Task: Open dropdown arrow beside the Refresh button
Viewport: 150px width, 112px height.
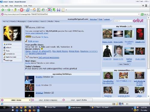Action: pos(31,10)
